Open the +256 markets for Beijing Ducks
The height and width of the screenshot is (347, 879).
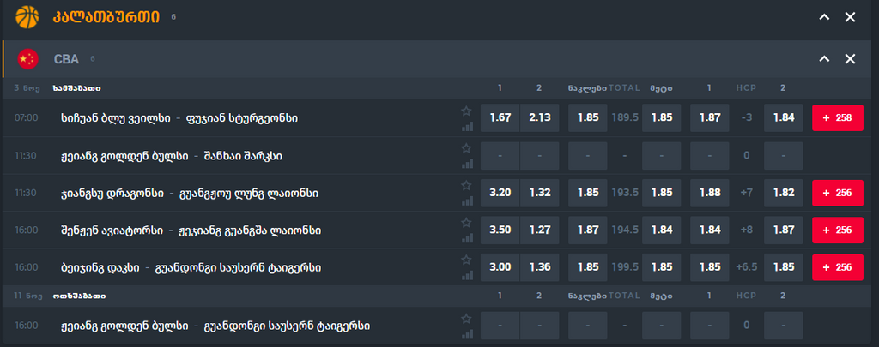point(837,268)
